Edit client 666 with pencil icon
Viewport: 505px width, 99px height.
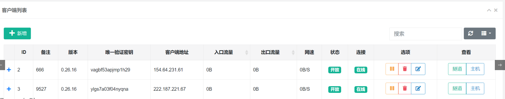point(418,69)
